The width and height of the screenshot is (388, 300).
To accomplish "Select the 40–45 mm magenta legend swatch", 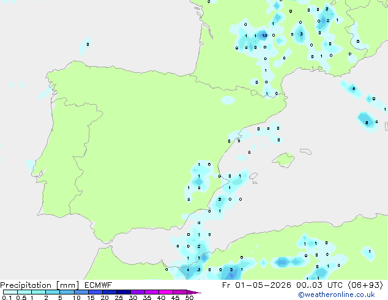I will tap(166, 292).
